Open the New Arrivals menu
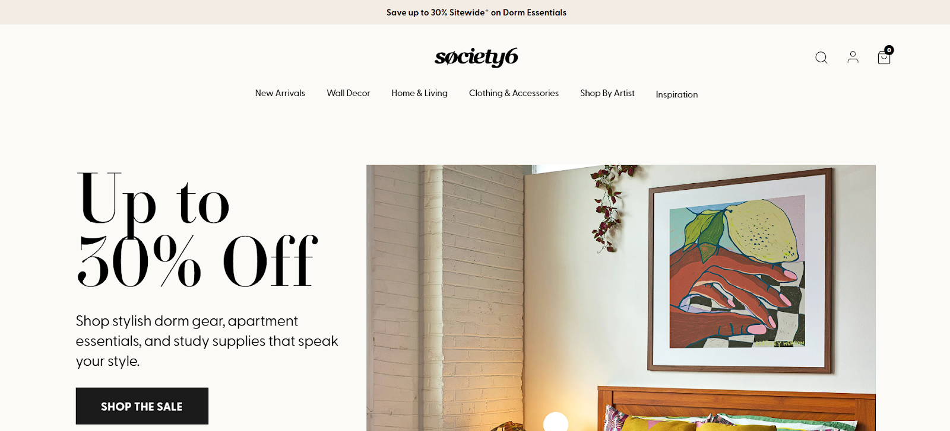This screenshot has width=950, height=431. point(280,93)
